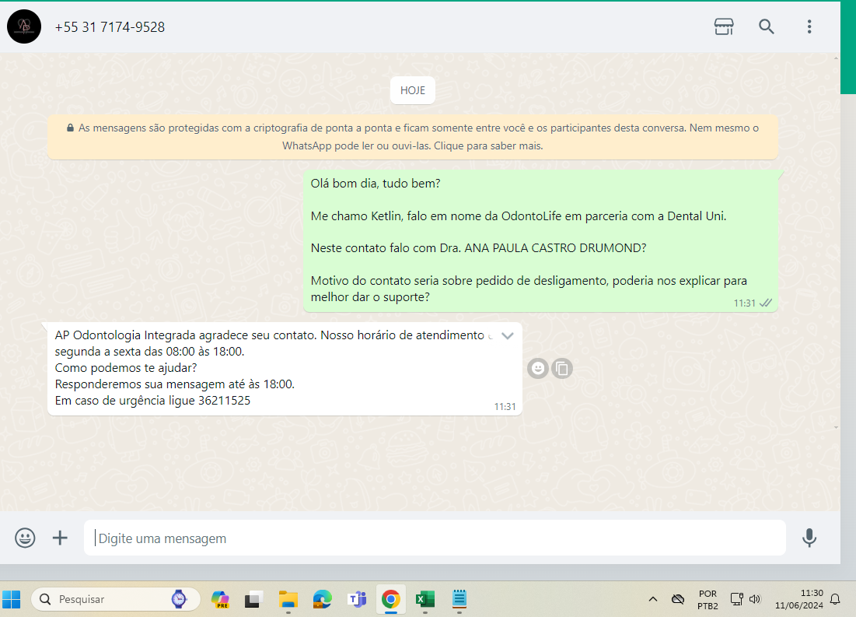Open Notepad from the taskbar
This screenshot has height=617, width=856.
[459, 600]
